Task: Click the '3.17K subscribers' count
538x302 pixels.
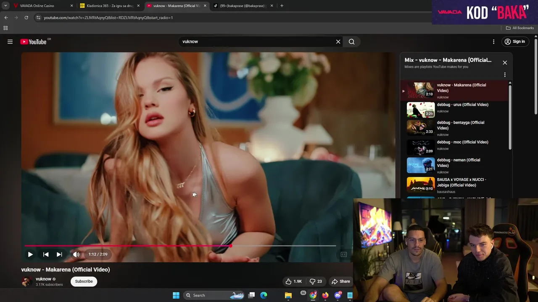Action: pos(49,285)
